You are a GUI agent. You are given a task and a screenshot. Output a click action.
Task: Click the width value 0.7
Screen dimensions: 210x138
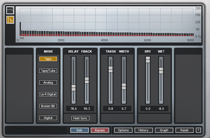tap(124, 108)
